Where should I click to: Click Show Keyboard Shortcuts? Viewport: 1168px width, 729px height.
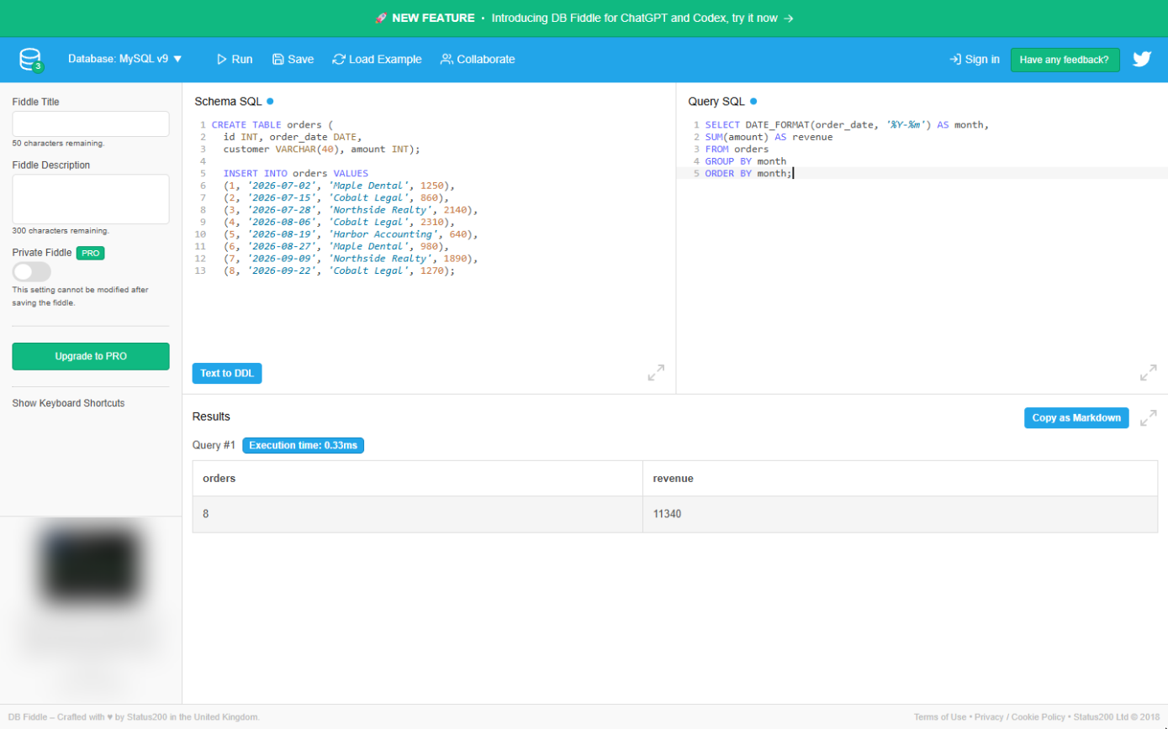(68, 403)
